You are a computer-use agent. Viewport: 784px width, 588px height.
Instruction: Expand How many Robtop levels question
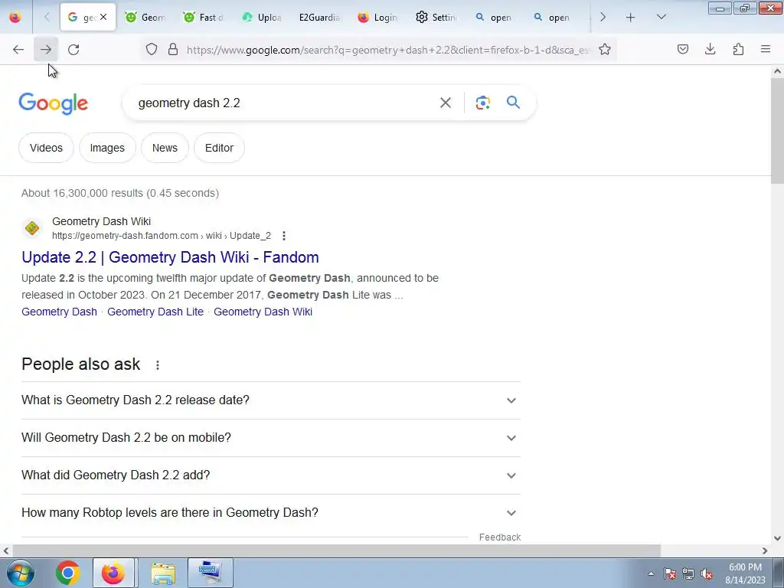coord(271,513)
